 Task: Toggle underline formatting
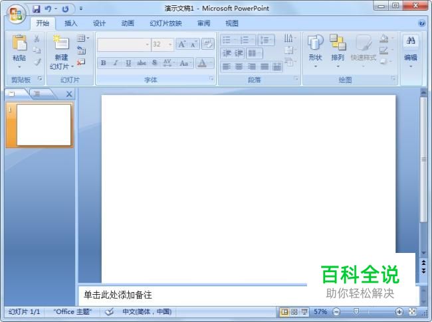pos(128,63)
